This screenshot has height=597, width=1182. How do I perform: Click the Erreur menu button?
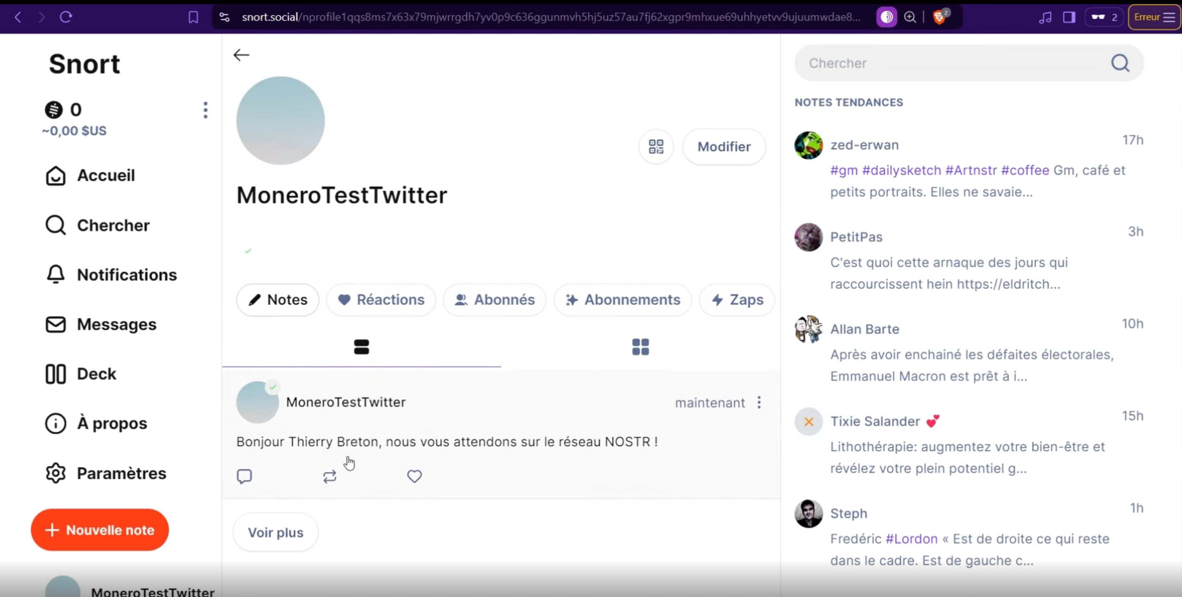click(x=1154, y=17)
